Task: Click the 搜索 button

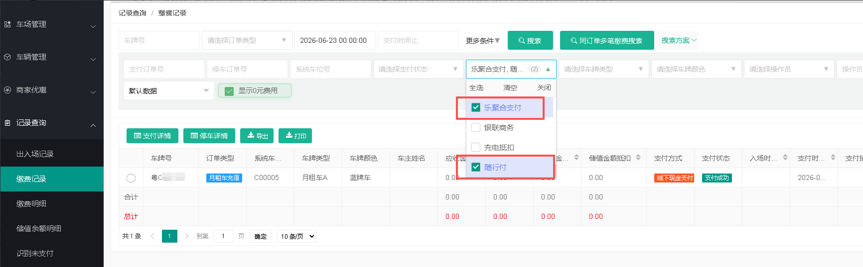Action: (530, 40)
